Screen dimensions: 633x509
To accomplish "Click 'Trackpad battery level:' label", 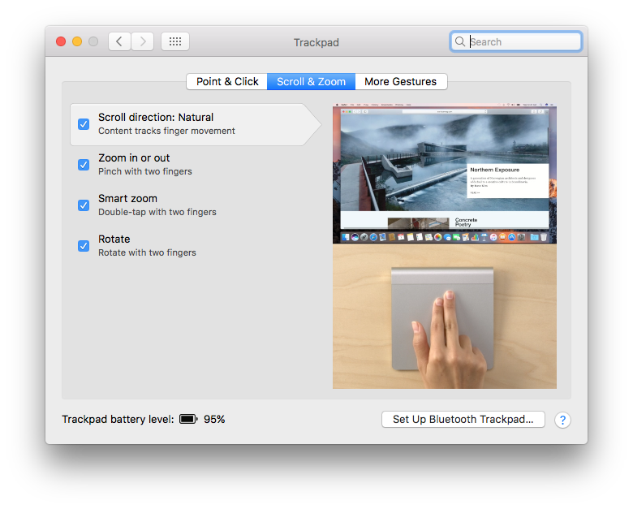I will 118,420.
